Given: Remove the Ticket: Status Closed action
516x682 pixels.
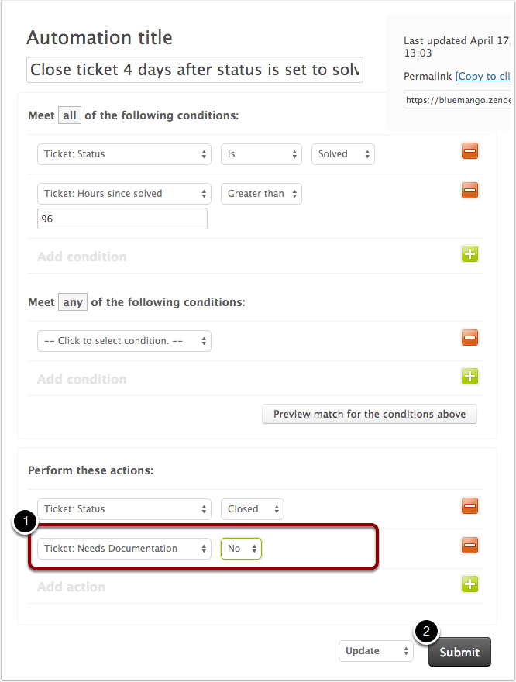Looking at the screenshot, I should [470, 506].
